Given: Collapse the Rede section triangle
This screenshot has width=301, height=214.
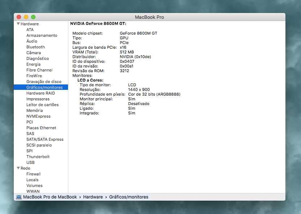Looking at the screenshot, I should pyautogui.click(x=18, y=168).
